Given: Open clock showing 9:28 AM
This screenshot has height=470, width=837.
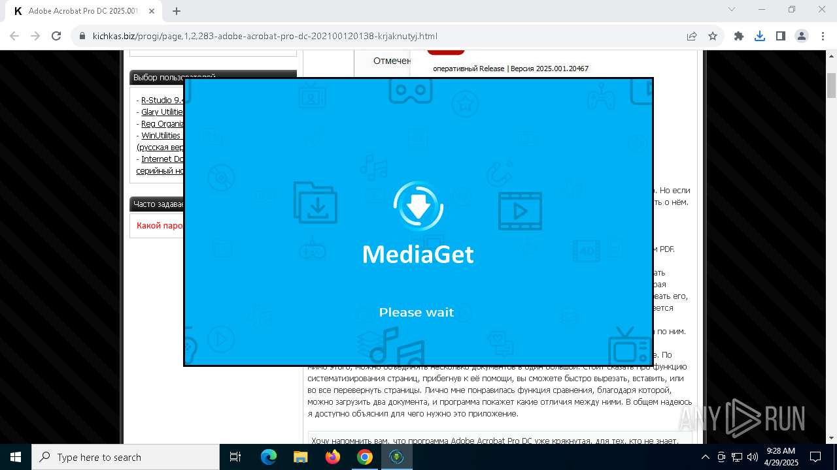Looking at the screenshot, I should click(x=781, y=457).
